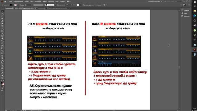Open the Эффект menu
The height and width of the screenshot is (111, 197).
[x=45, y=2]
